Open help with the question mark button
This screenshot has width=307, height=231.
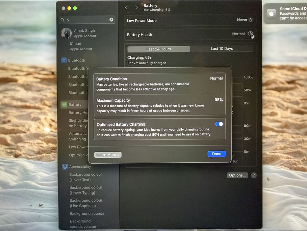click(254, 175)
